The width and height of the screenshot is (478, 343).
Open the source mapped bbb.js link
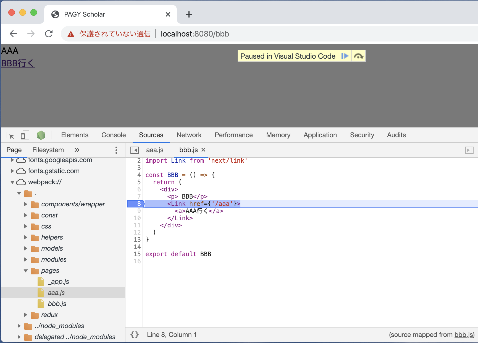(x=464, y=335)
